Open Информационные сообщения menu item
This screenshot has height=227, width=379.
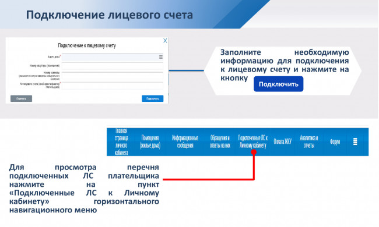click(x=185, y=141)
